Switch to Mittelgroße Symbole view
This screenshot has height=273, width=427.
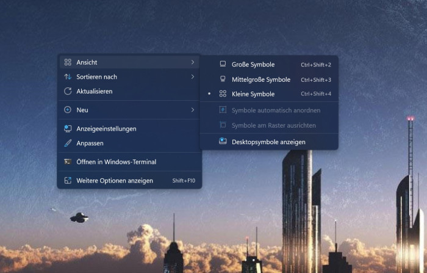point(269,79)
